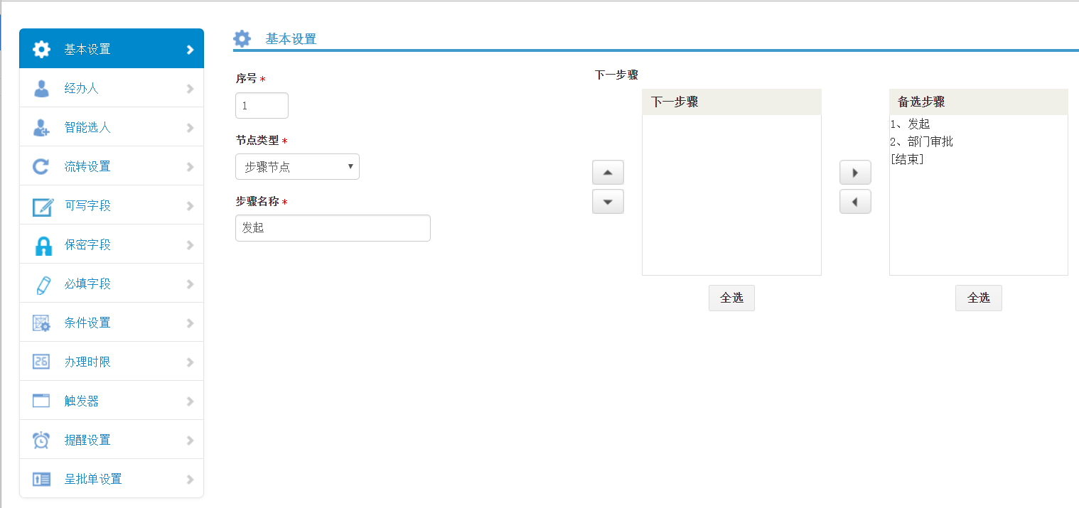Click the chevron on the 智能选人 row
Image resolution: width=1079 pixels, height=508 pixels.
190,128
